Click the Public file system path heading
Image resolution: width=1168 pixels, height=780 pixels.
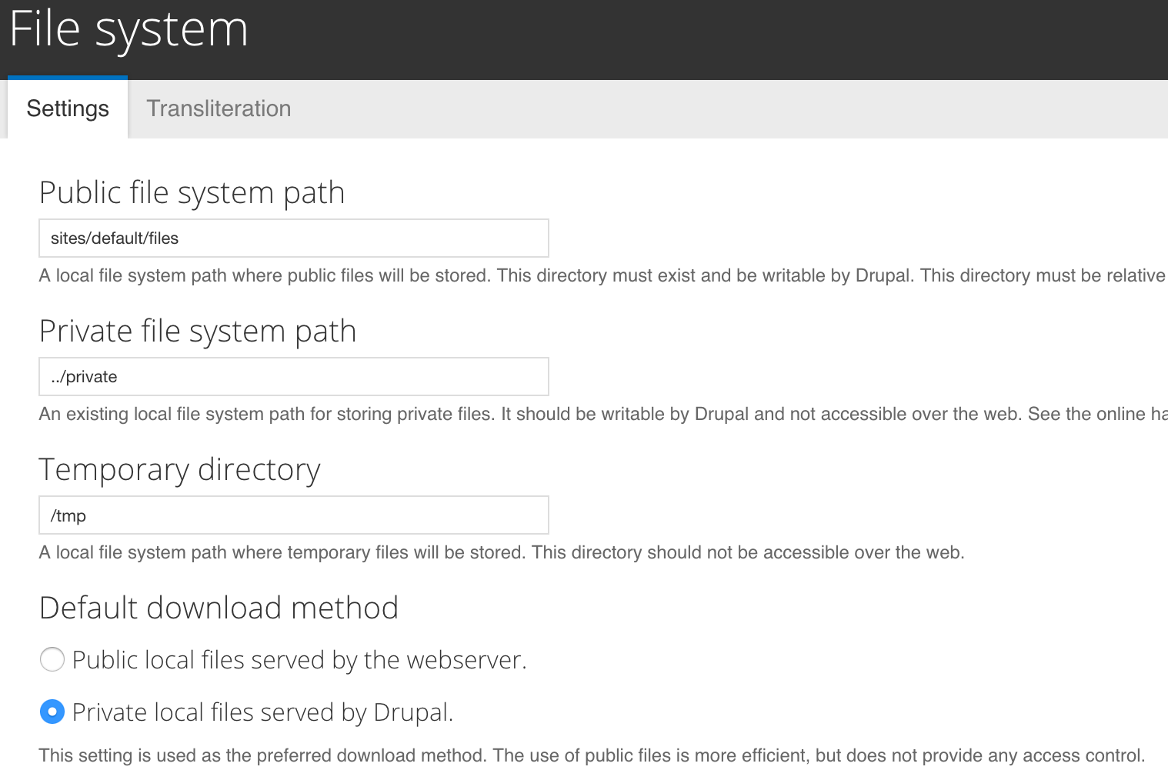[192, 192]
